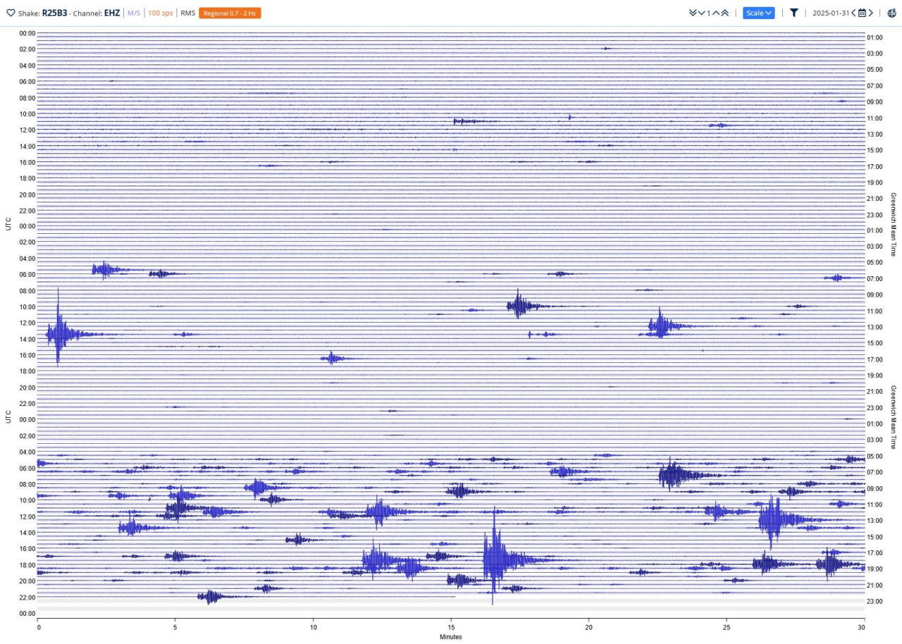Go to the next day arrow

point(871,13)
